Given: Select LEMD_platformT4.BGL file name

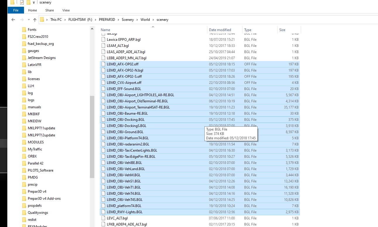Looking at the screenshot, I should pos(124,206).
